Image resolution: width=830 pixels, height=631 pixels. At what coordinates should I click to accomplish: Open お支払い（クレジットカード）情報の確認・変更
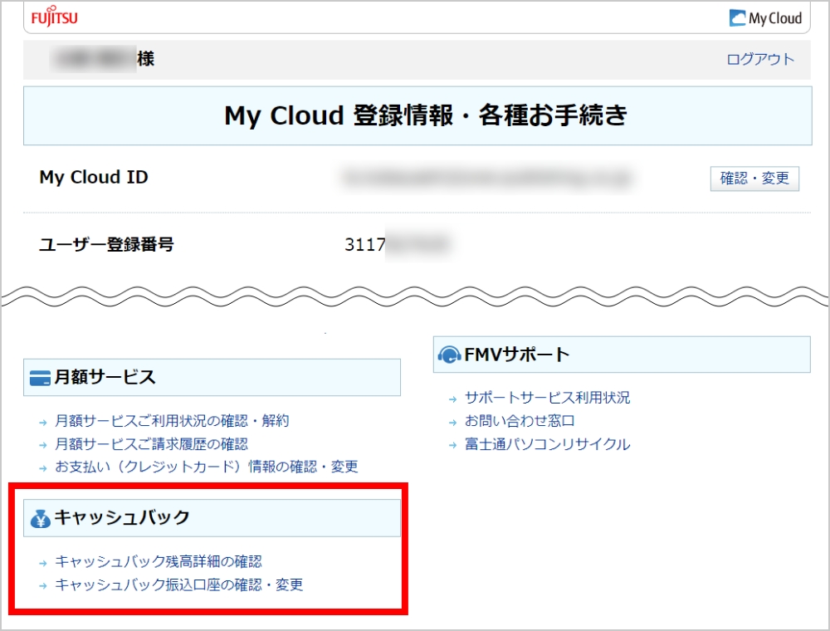(206, 467)
